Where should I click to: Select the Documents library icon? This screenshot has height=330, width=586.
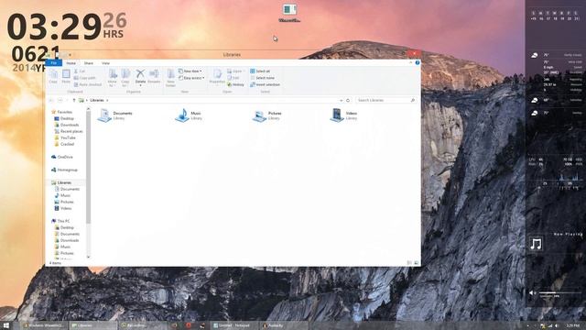[104, 115]
